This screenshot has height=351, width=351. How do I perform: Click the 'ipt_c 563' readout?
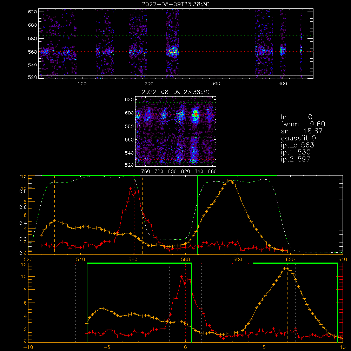coord(298,145)
